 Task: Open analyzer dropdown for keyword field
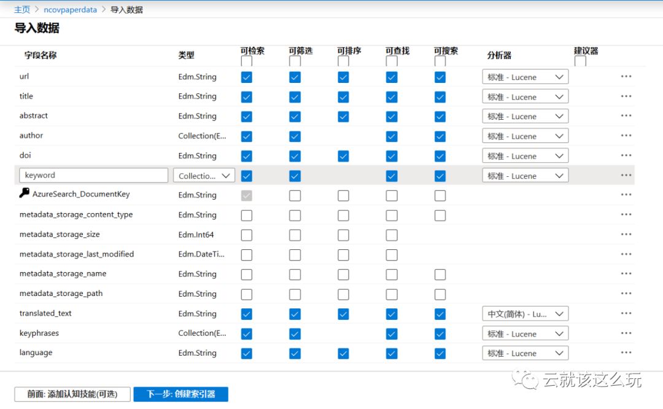coord(525,176)
